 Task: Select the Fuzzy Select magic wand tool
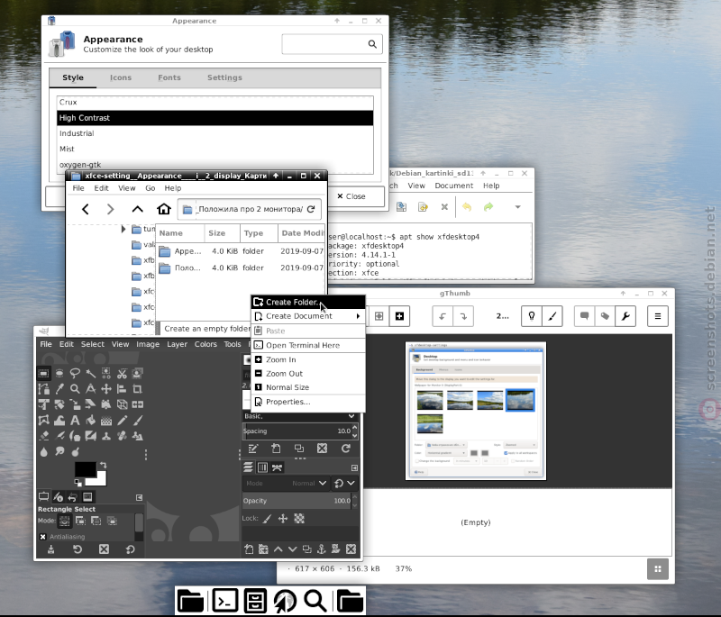pos(91,373)
